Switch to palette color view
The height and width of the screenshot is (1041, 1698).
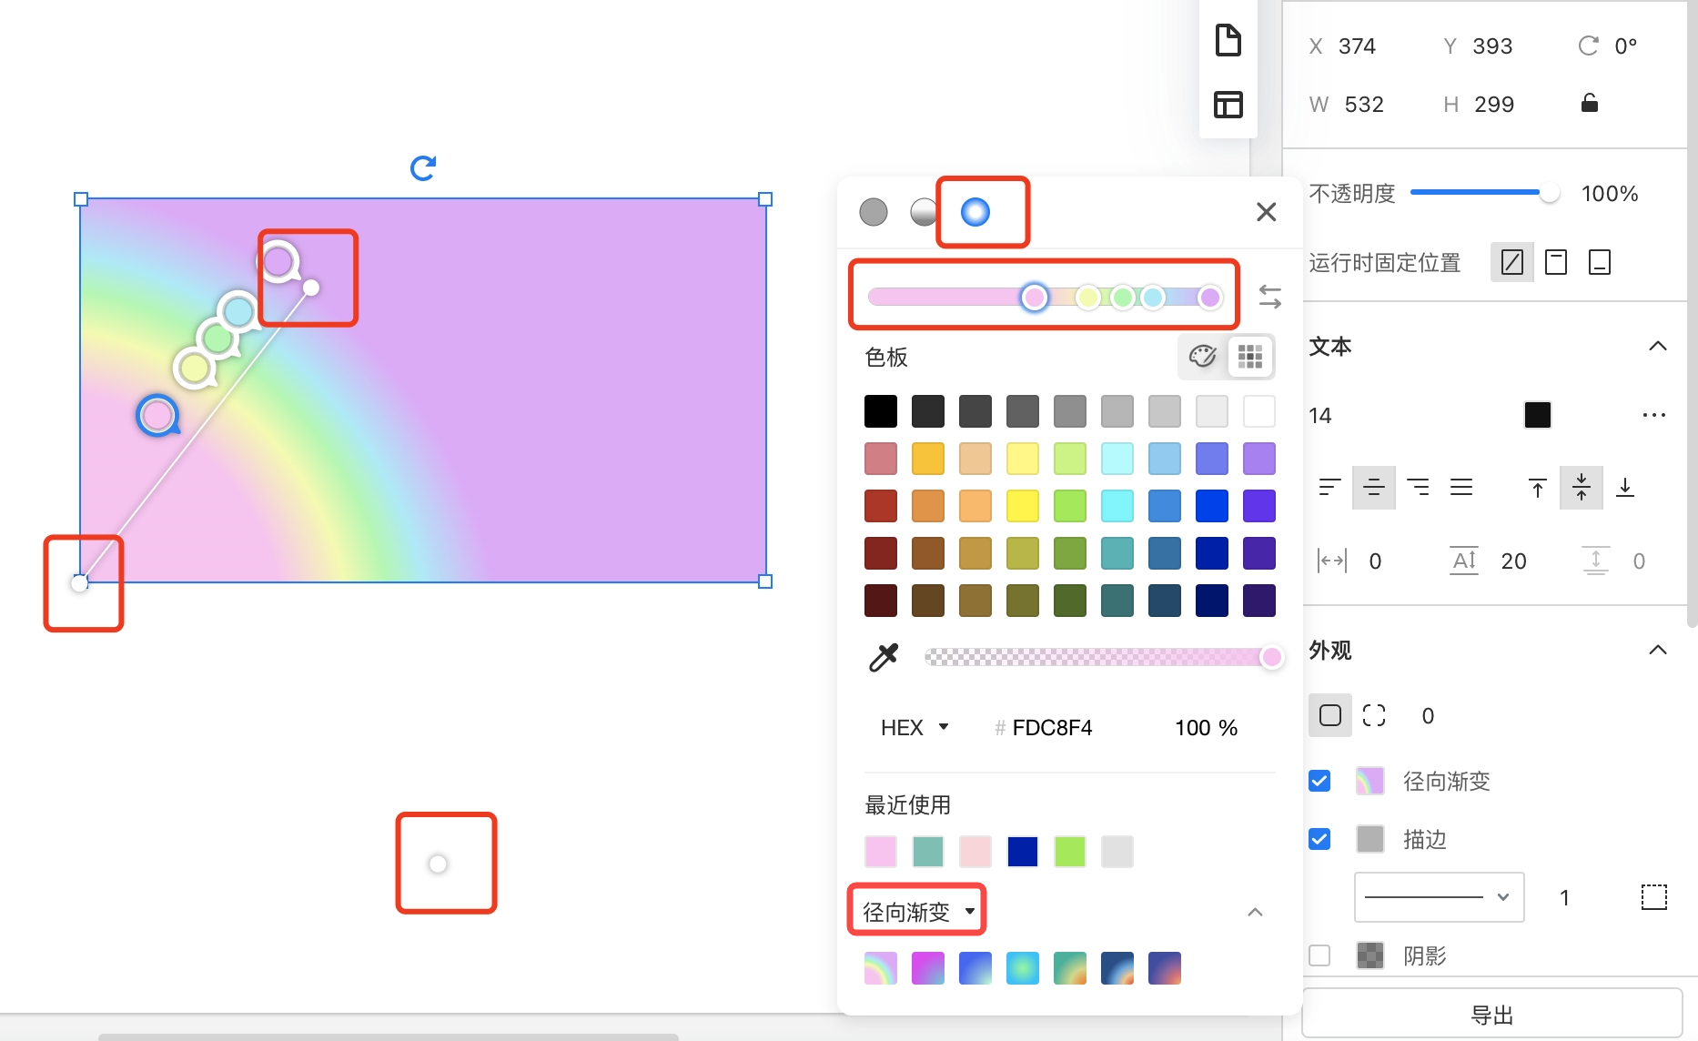point(1202,357)
